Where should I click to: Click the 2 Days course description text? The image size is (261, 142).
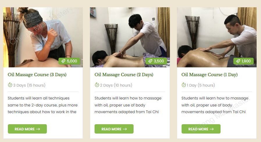coord(128,105)
